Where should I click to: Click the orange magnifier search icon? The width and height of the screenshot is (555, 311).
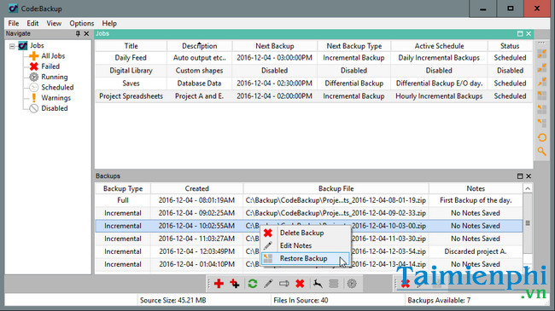542,152
